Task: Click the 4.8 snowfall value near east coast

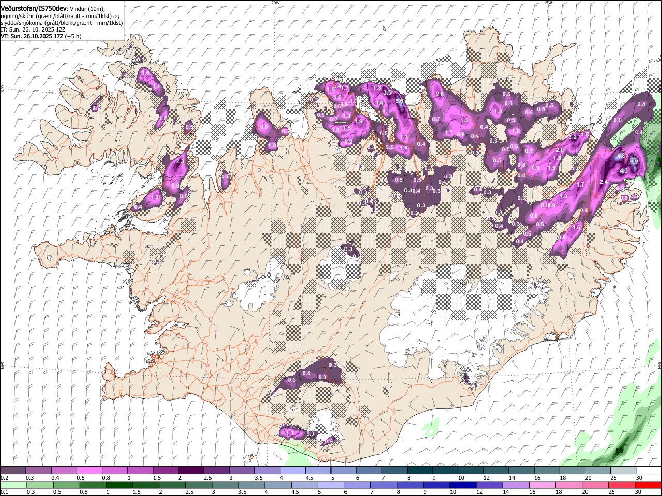Action: coord(622,155)
